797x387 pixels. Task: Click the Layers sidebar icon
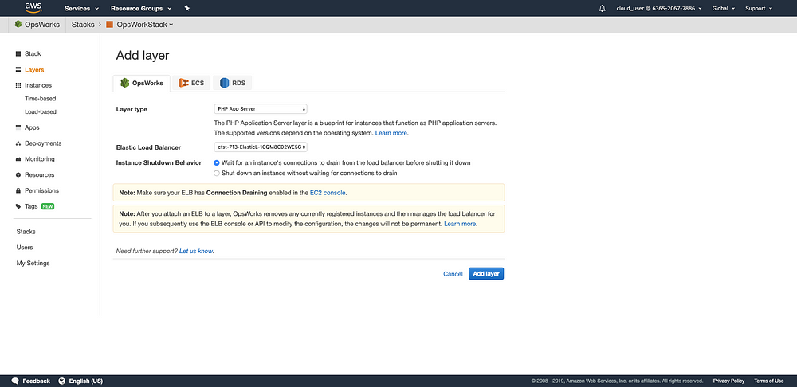[x=18, y=70]
